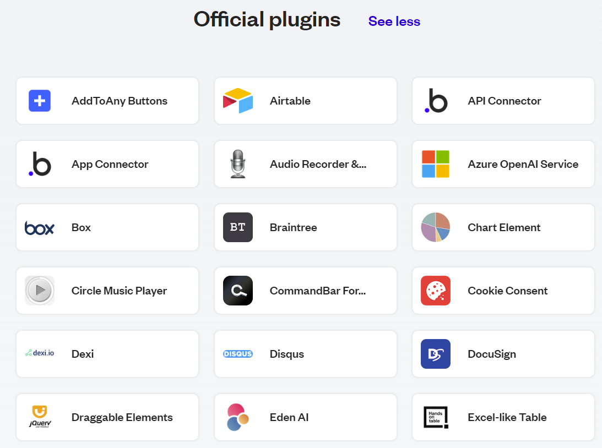The width and height of the screenshot is (602, 448).
Task: Select the API Connector plugin
Action: (x=503, y=101)
